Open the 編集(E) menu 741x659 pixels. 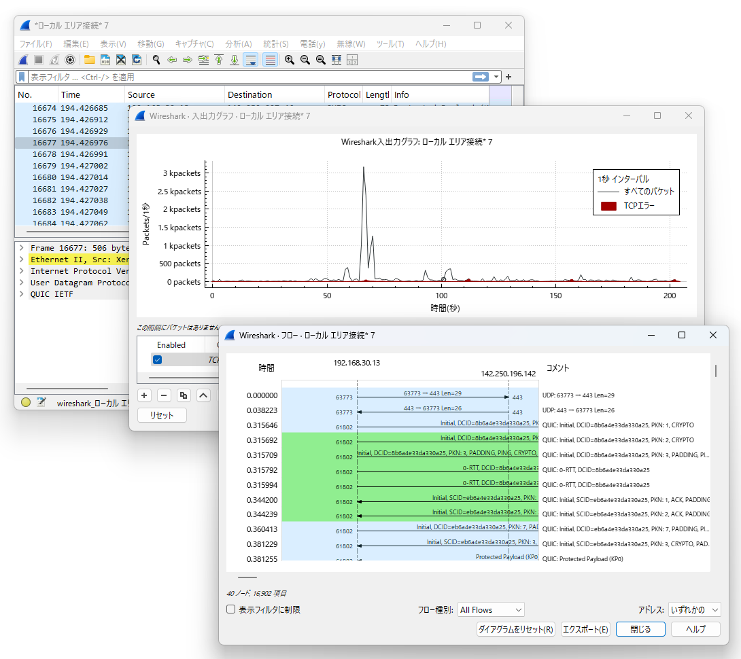[x=76, y=44]
